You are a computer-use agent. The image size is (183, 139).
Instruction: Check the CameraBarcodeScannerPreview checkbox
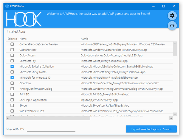click(12, 44)
